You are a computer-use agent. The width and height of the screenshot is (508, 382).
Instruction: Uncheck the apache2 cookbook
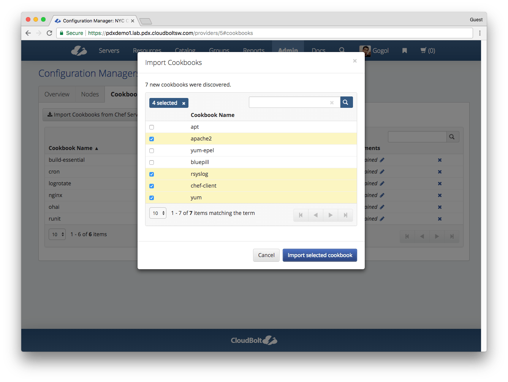(152, 139)
